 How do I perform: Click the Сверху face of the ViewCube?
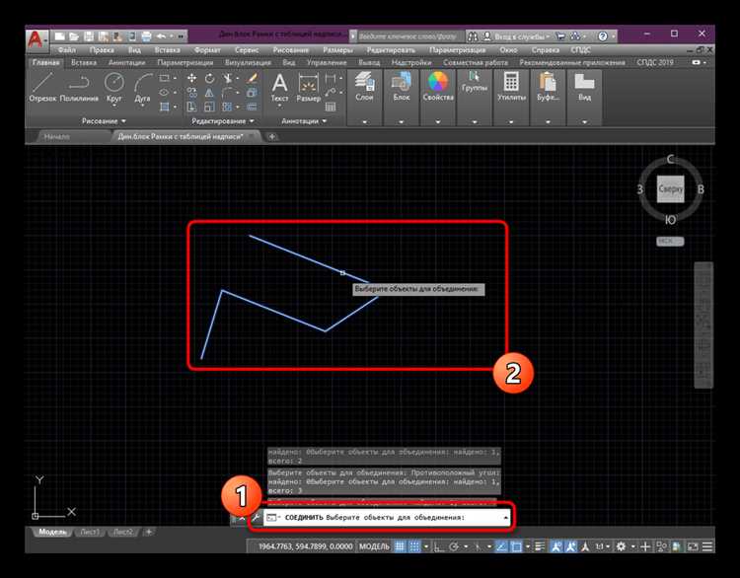[670, 188]
